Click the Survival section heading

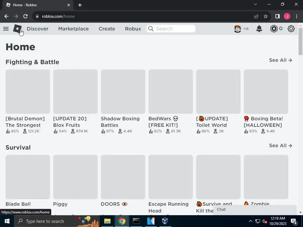[18, 147]
